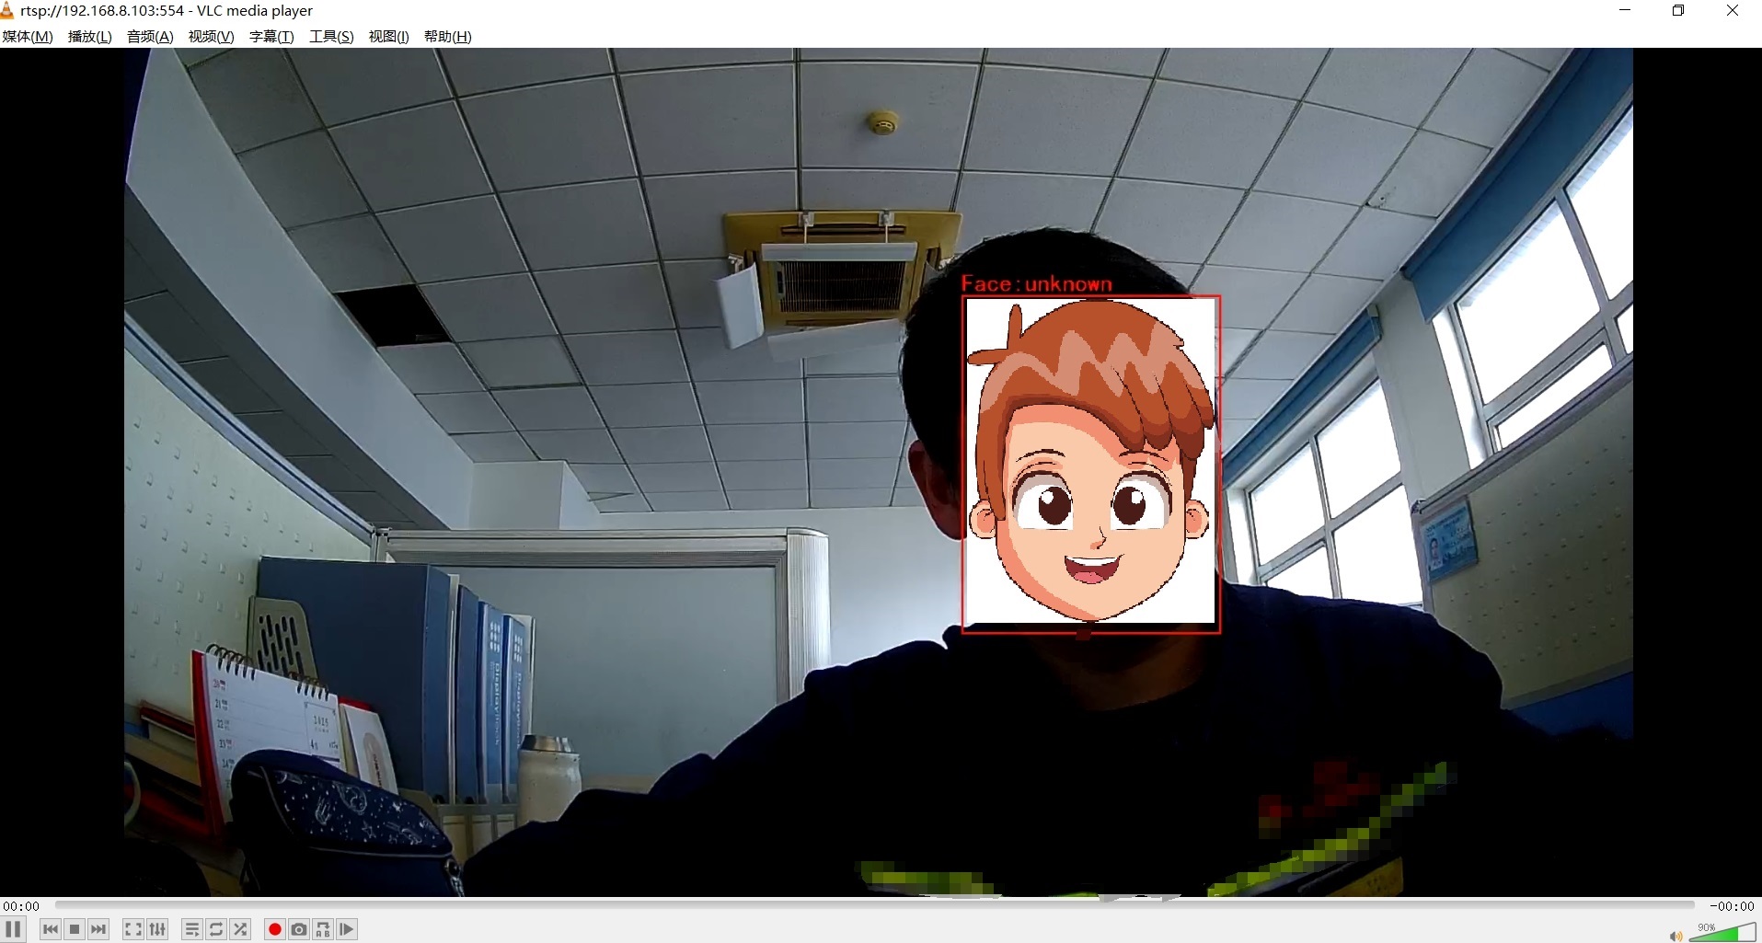1762x943 pixels.
Task: Pause the RTSP stream playback
Action: pos(13,929)
